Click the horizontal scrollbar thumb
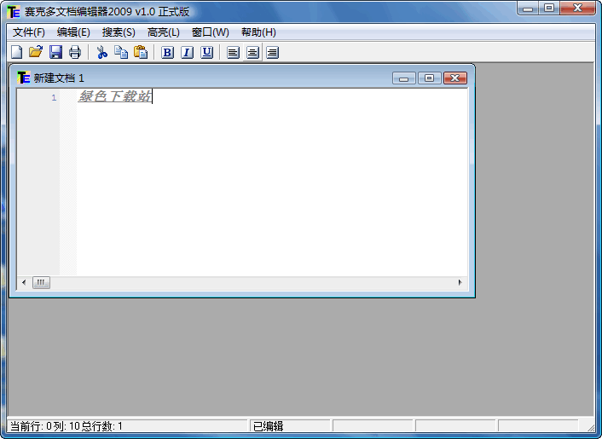Viewport: 602px width, 439px height. [x=41, y=283]
